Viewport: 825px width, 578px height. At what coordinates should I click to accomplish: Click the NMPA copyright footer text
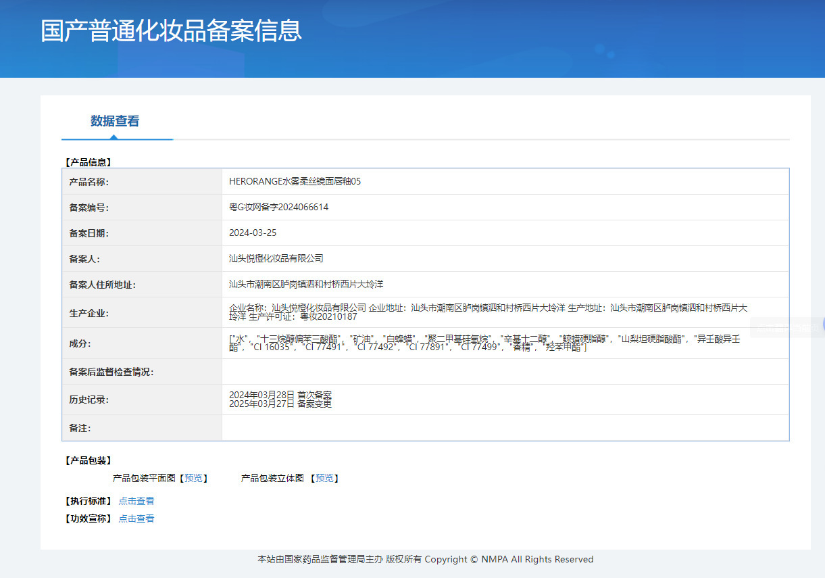click(x=425, y=559)
